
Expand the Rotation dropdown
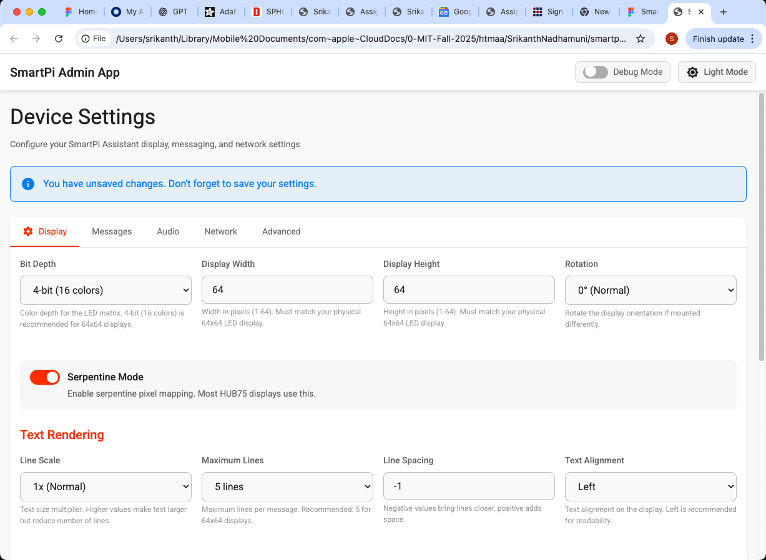(x=651, y=290)
